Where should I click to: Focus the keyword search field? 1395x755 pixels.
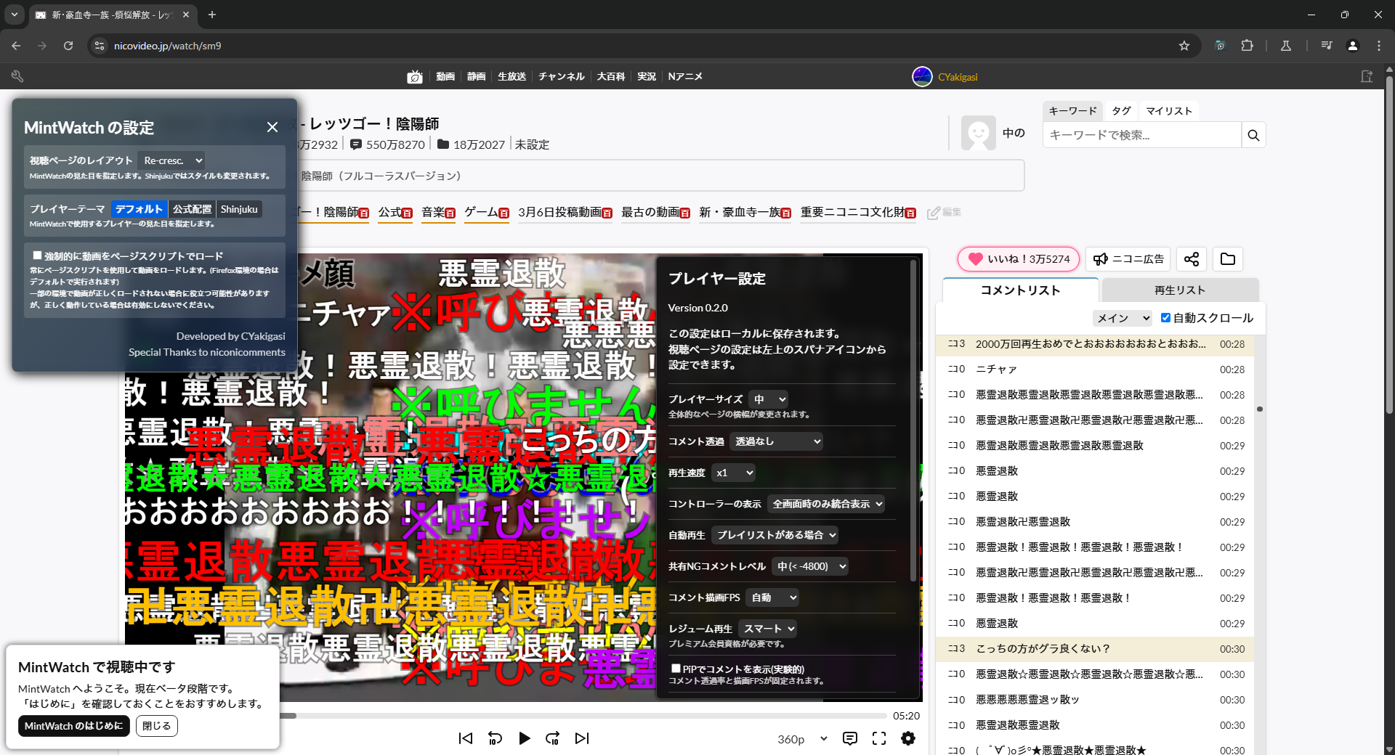(x=1141, y=135)
